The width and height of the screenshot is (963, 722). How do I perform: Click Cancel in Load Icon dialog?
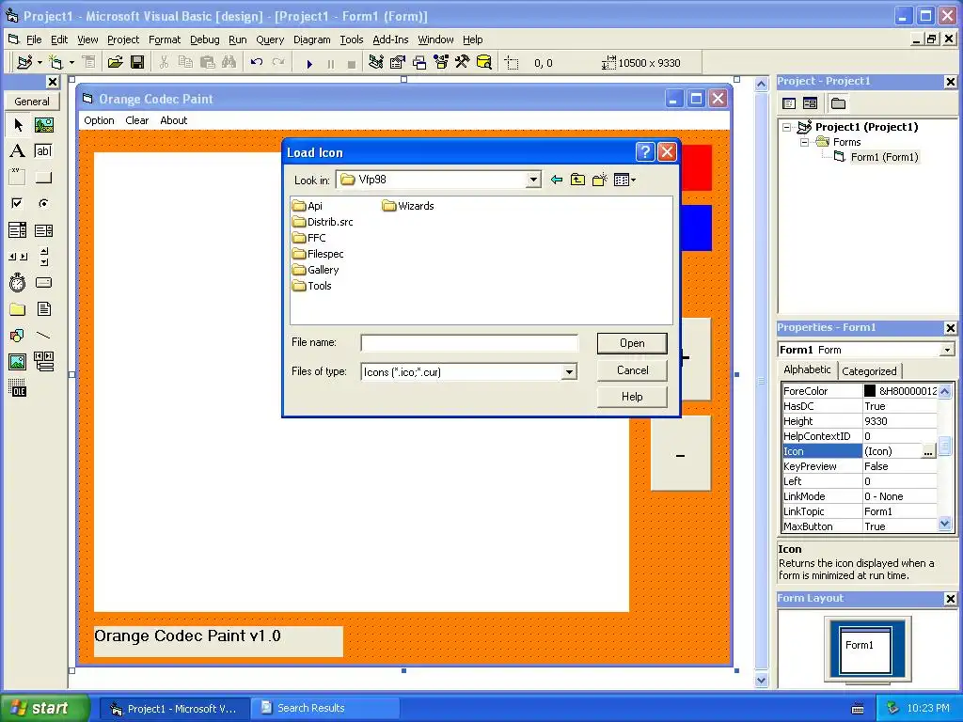[x=632, y=370]
